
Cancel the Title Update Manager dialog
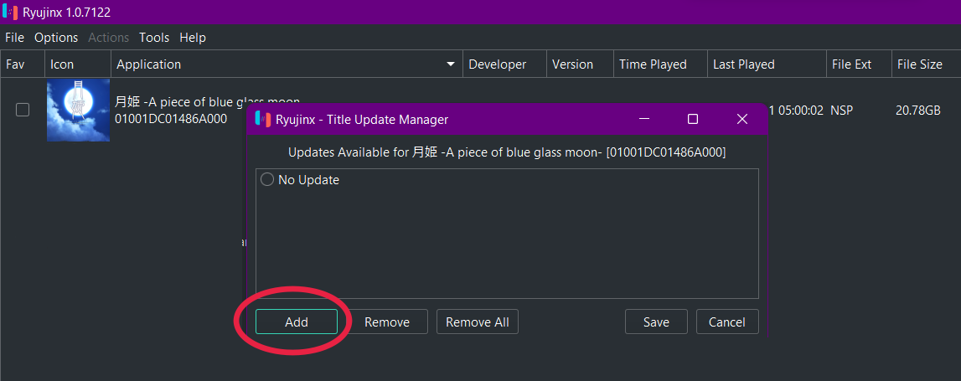727,322
